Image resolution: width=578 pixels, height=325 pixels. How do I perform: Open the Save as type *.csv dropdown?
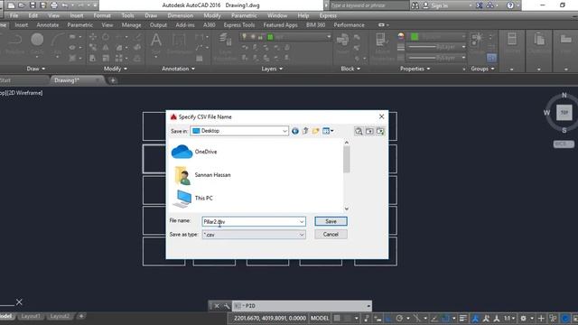[254, 235]
